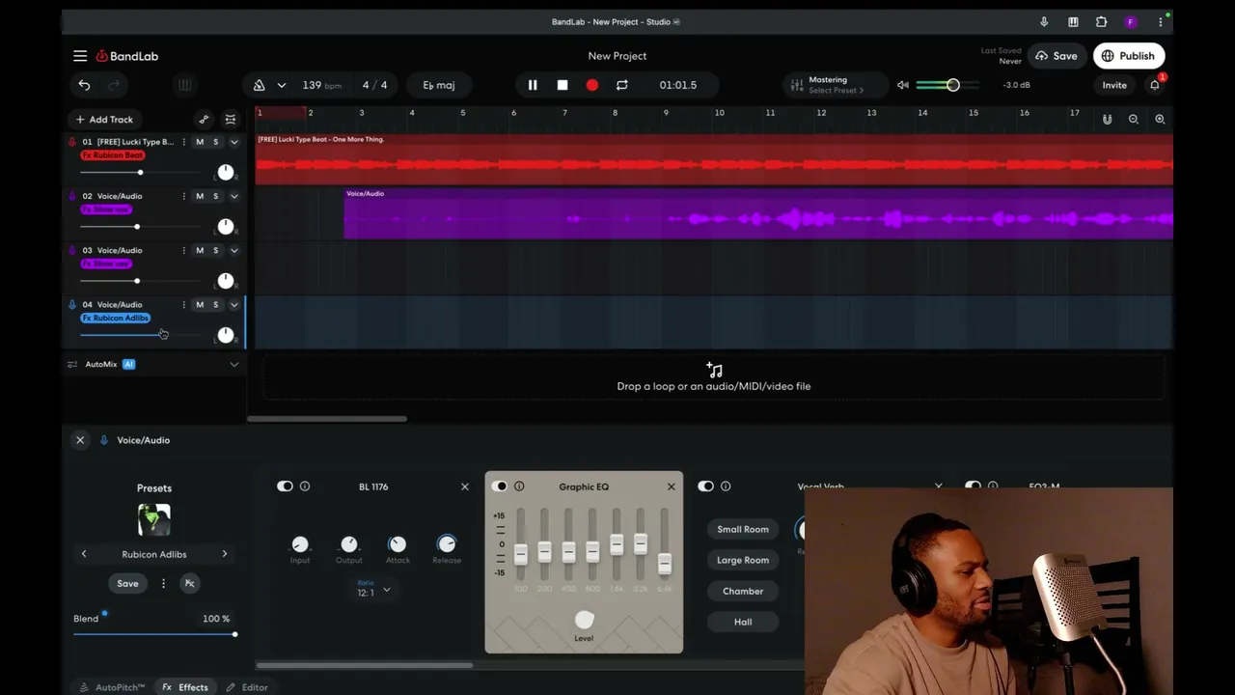Solo track 04 Voice/Audio
This screenshot has height=695, width=1235.
pyautogui.click(x=215, y=304)
